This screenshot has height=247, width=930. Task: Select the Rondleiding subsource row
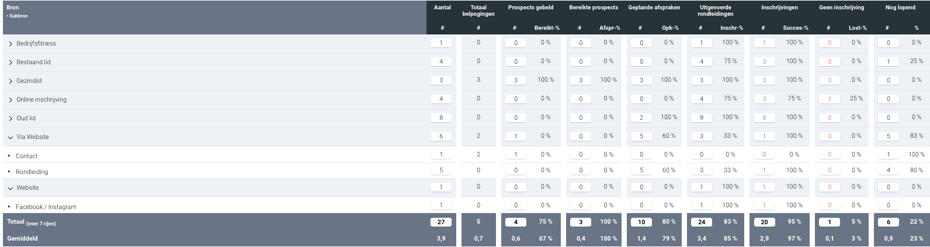pos(32,172)
